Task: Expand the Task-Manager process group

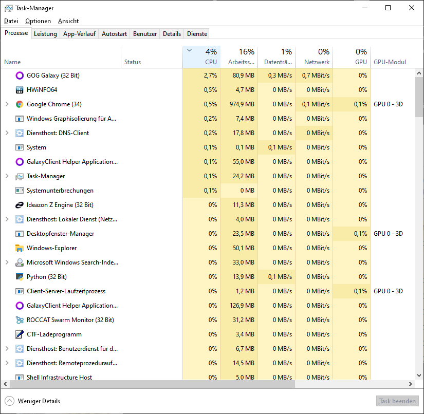Action: tap(7, 176)
